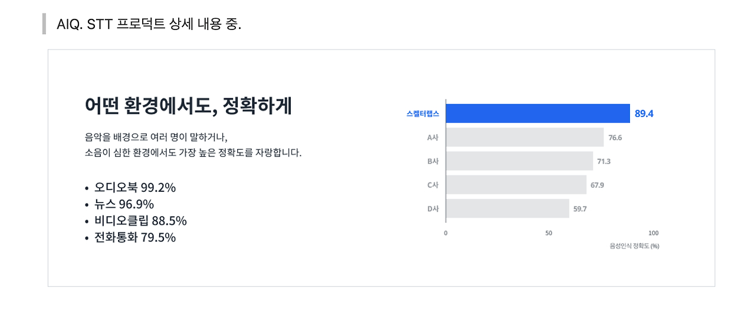Click the 뉴스 96.9% bullet item
This screenshot has width=755, height=322.
point(124,204)
